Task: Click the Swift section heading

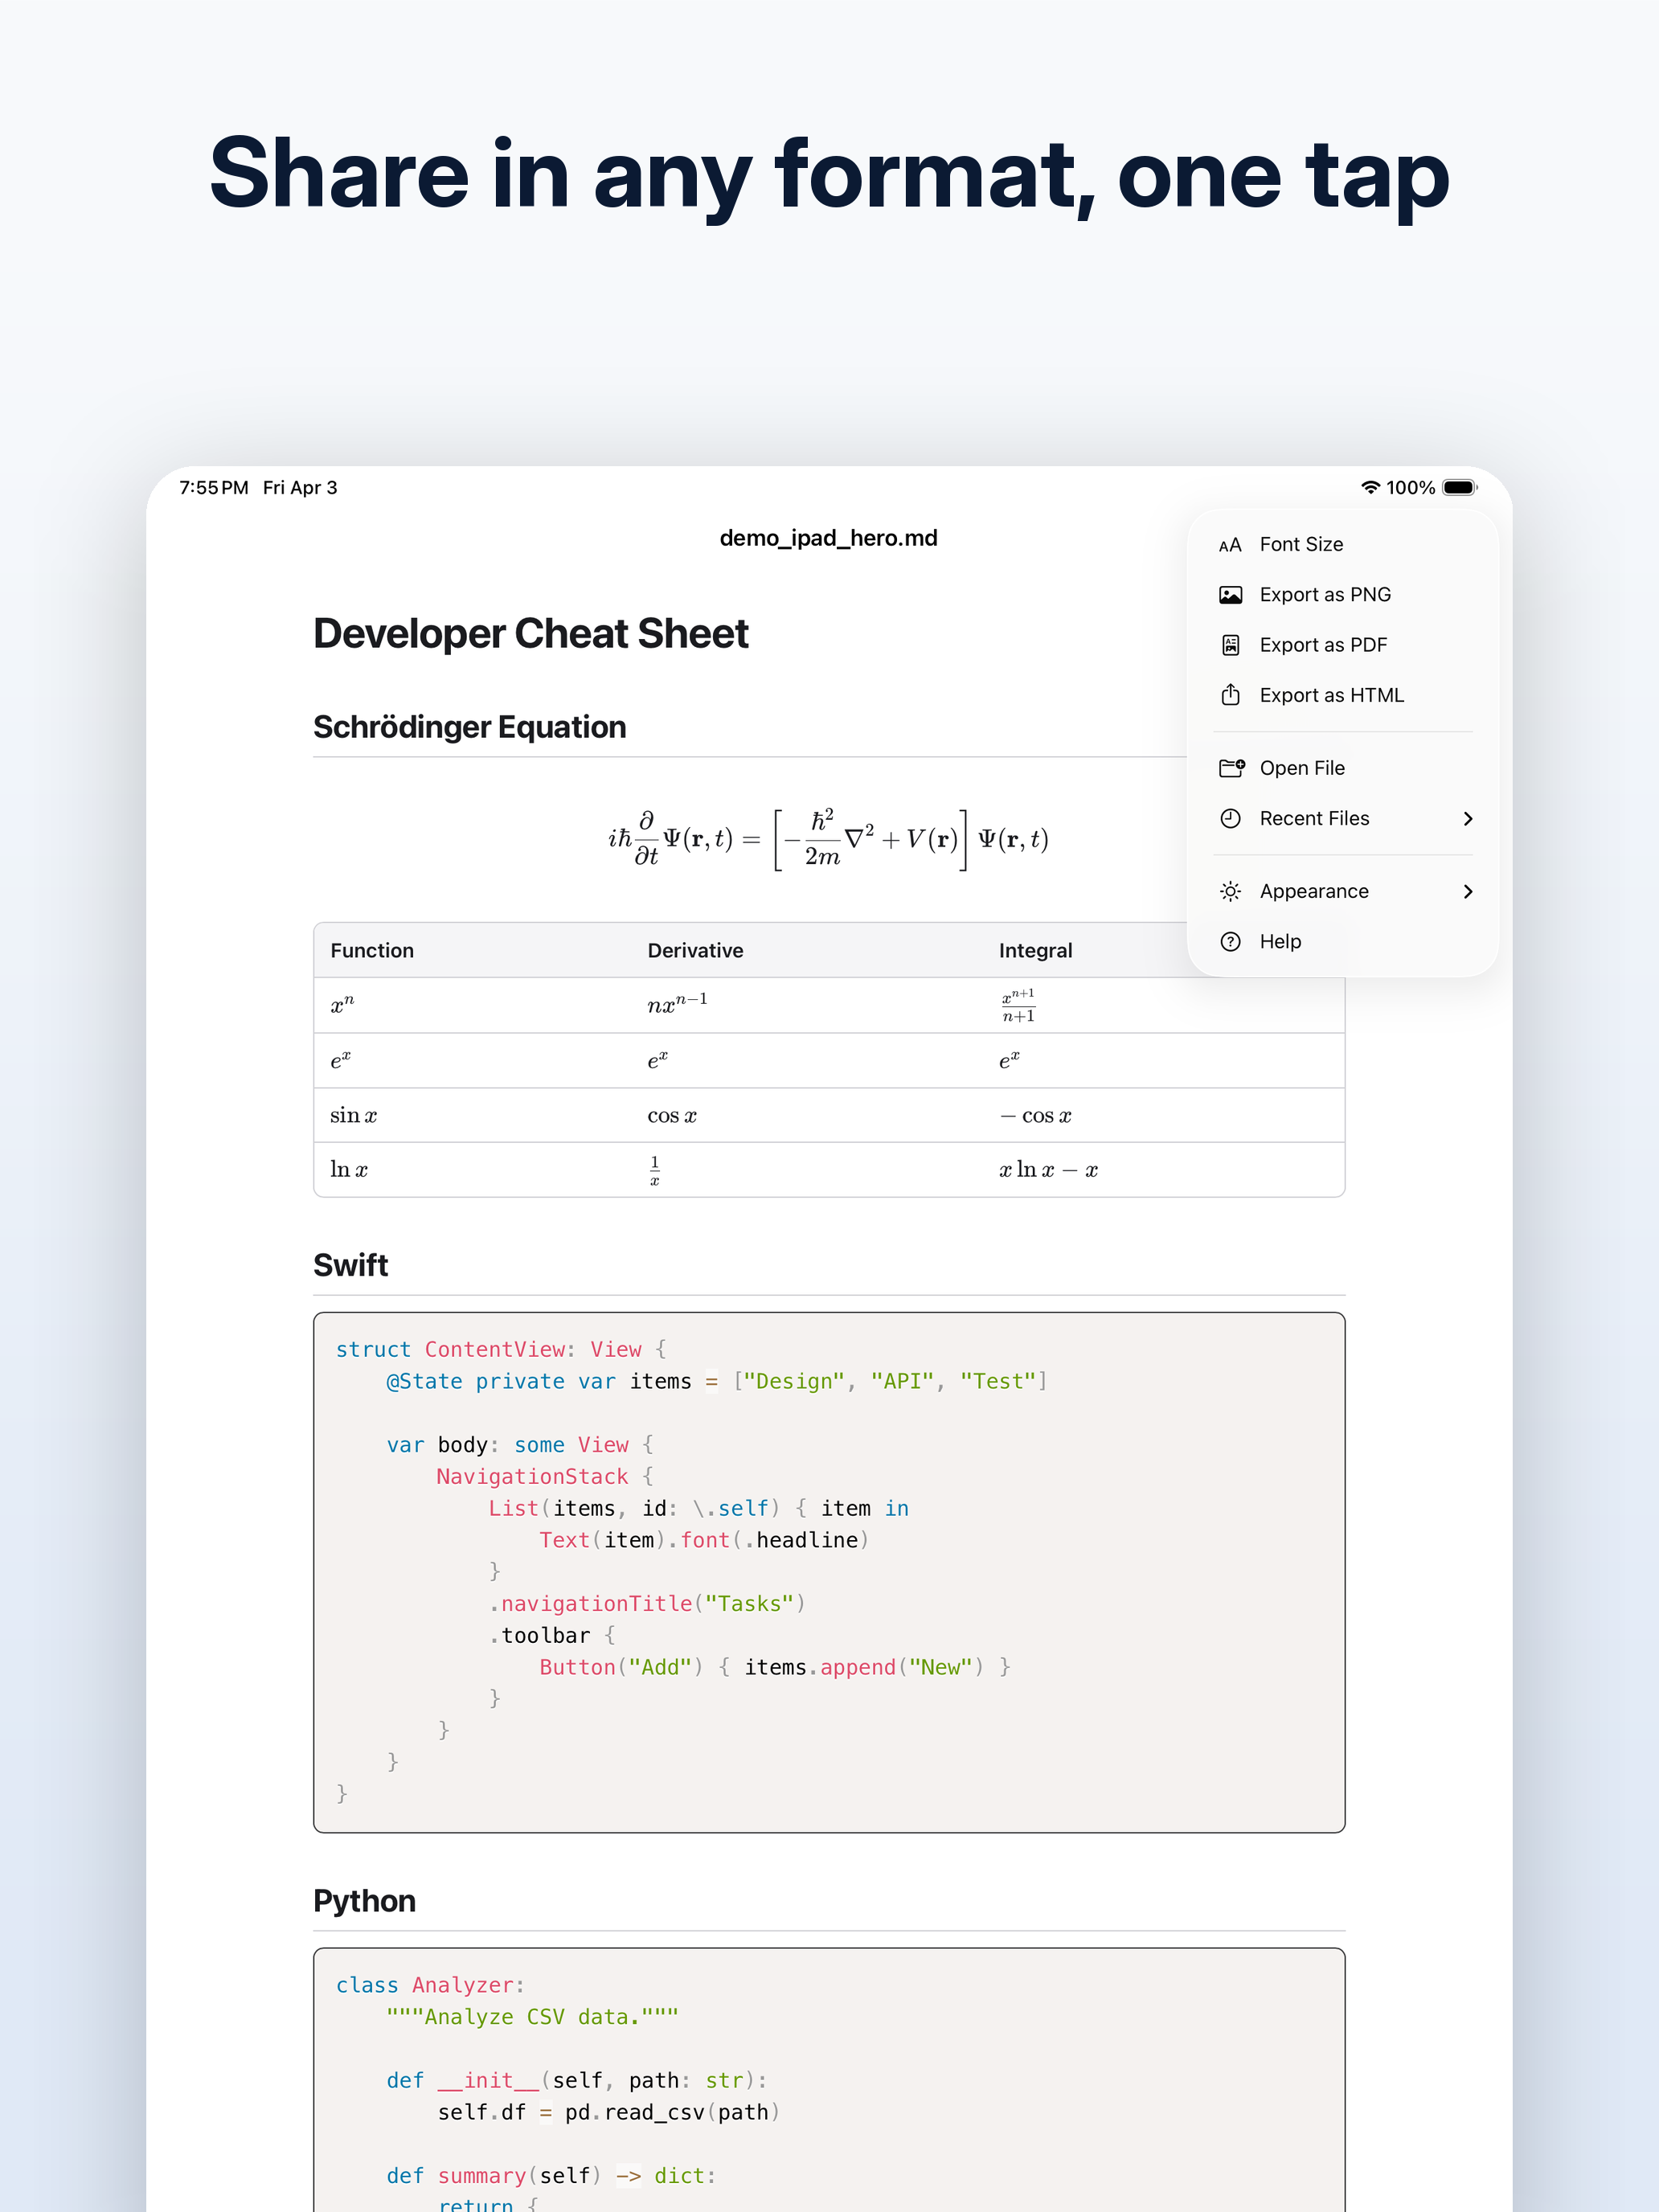Action: 350,1265
